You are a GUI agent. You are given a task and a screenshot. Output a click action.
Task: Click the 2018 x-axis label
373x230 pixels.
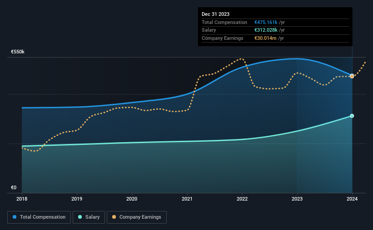(x=22, y=199)
